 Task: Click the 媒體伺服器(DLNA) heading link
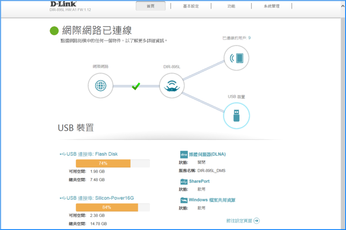[208, 154]
